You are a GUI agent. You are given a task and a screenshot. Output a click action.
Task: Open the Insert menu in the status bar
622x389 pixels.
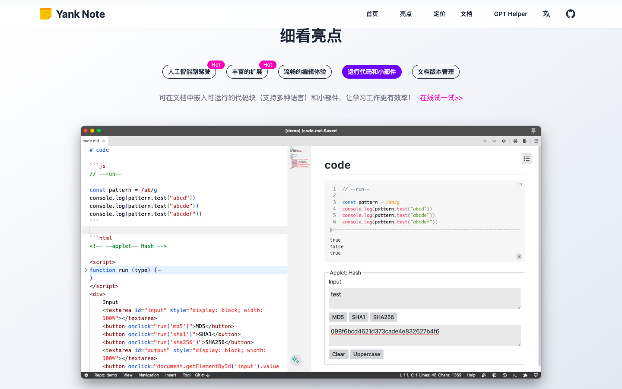[x=171, y=375]
